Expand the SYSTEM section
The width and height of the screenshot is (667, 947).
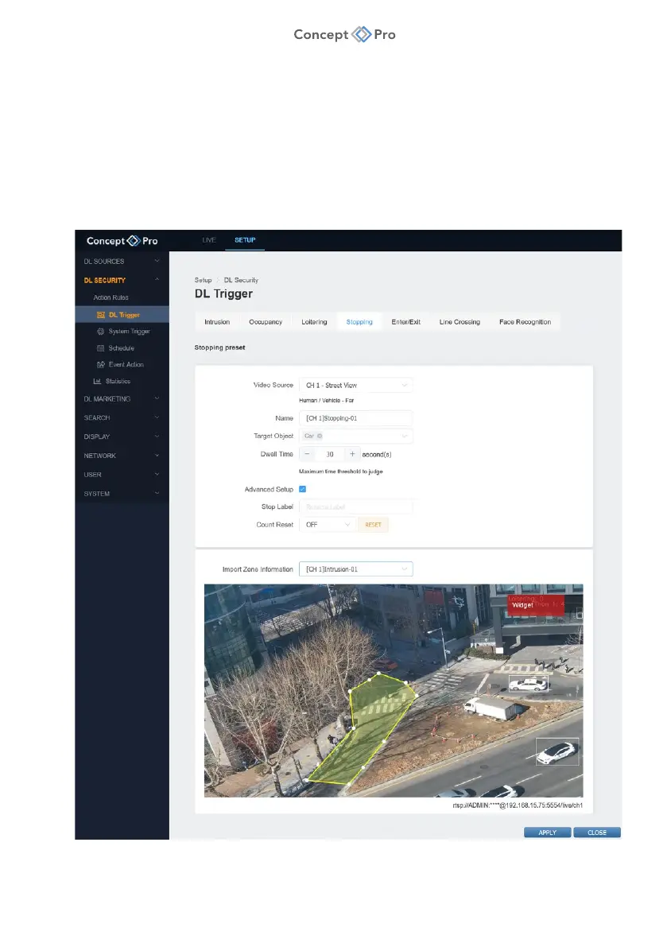click(122, 494)
